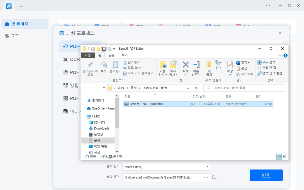
Task: Open the File (파일) tab
Action: (88, 55)
